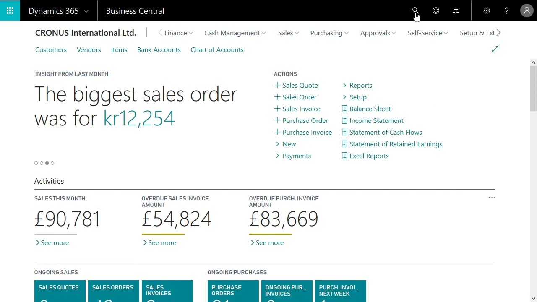This screenshot has height=302, width=537.
Task: Click the vertical scrollbar thumb
Action: pyautogui.click(x=533, y=89)
